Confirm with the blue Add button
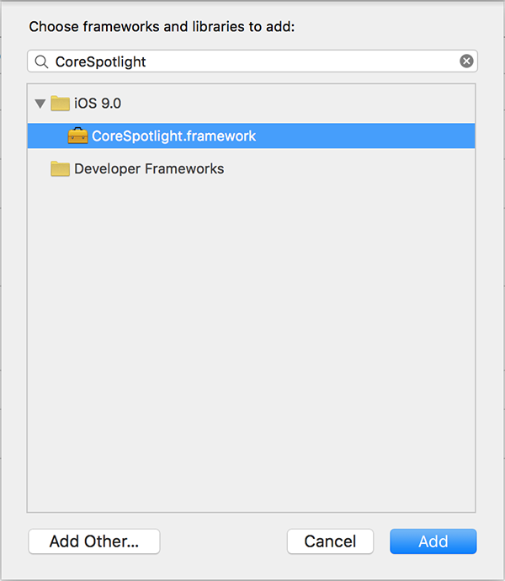Screen dimensions: 505x581 pyautogui.click(x=433, y=541)
